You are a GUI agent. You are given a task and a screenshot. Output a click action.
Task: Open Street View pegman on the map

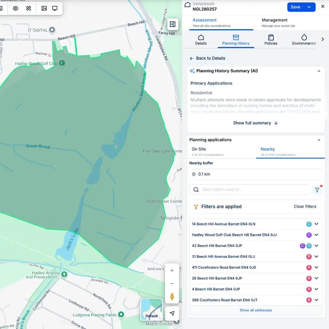click(x=172, y=296)
